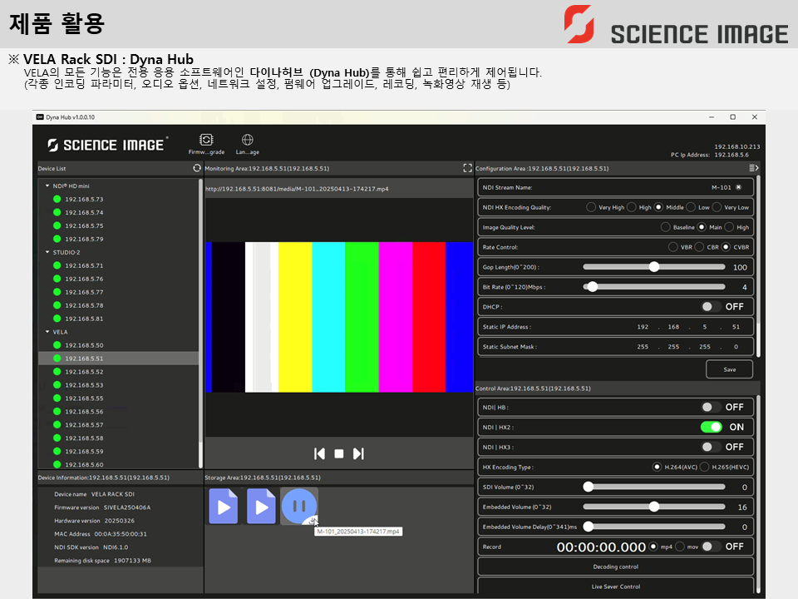The height and width of the screenshot is (599, 798).
Task: Choose High image quality level
Action: (729, 227)
